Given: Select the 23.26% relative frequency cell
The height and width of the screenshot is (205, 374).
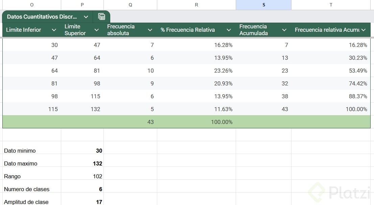Looking at the screenshot, I should (196, 71).
